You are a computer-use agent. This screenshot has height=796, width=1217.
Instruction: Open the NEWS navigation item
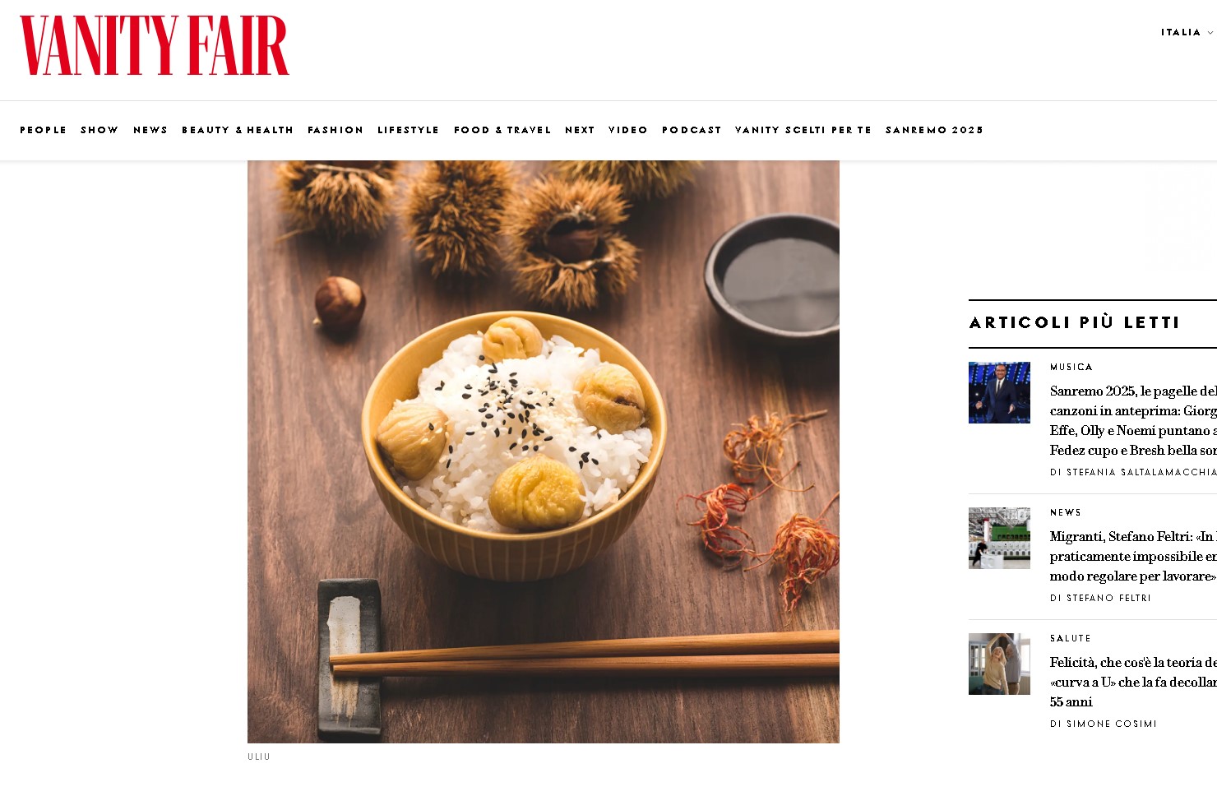click(150, 130)
